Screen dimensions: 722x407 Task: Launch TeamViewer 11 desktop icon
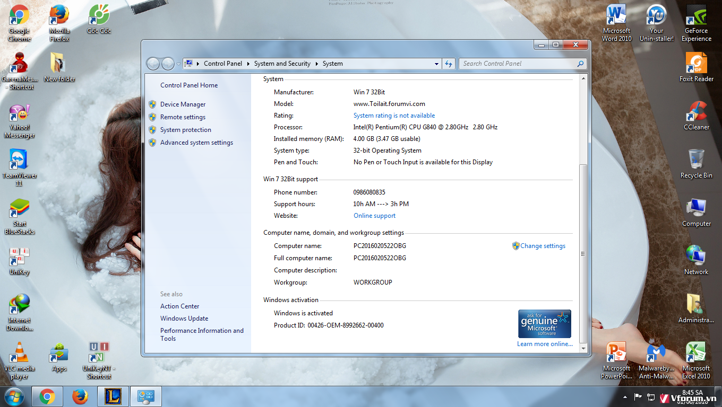point(19,168)
